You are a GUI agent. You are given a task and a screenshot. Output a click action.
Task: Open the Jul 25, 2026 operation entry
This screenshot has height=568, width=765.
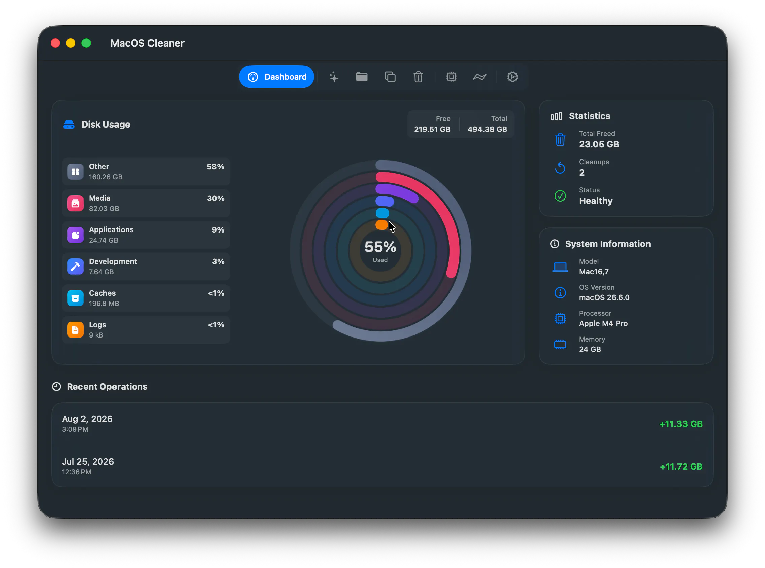click(x=382, y=466)
